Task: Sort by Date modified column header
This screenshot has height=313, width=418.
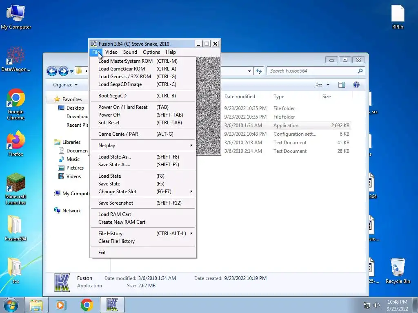Action: tap(246, 97)
